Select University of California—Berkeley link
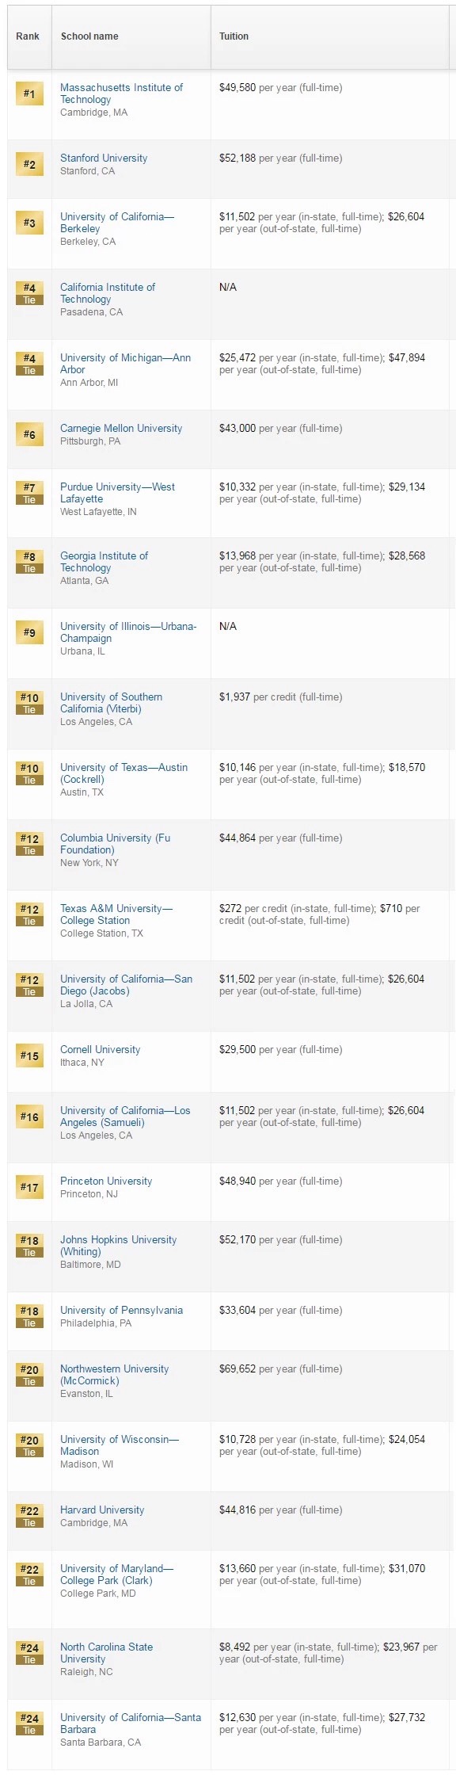Image resolution: width=456 pixels, height=1775 pixels. (117, 223)
